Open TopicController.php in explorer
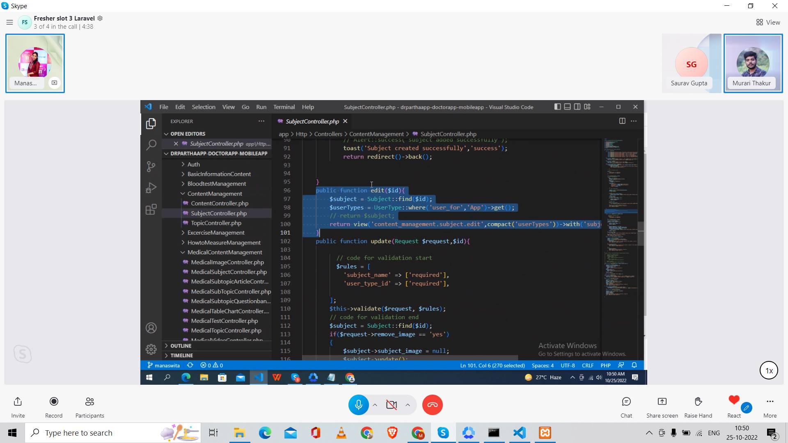788x443 pixels. tap(216, 223)
